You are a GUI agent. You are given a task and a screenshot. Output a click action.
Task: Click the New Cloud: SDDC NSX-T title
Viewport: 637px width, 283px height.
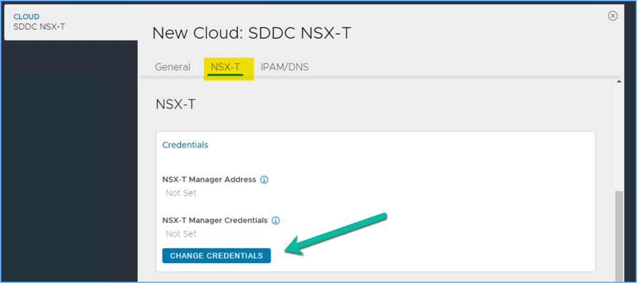pos(251,33)
